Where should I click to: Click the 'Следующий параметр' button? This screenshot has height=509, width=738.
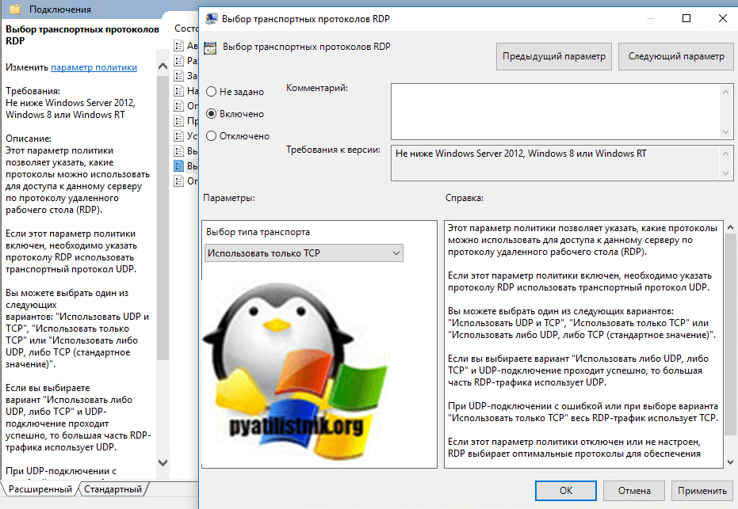pos(676,56)
